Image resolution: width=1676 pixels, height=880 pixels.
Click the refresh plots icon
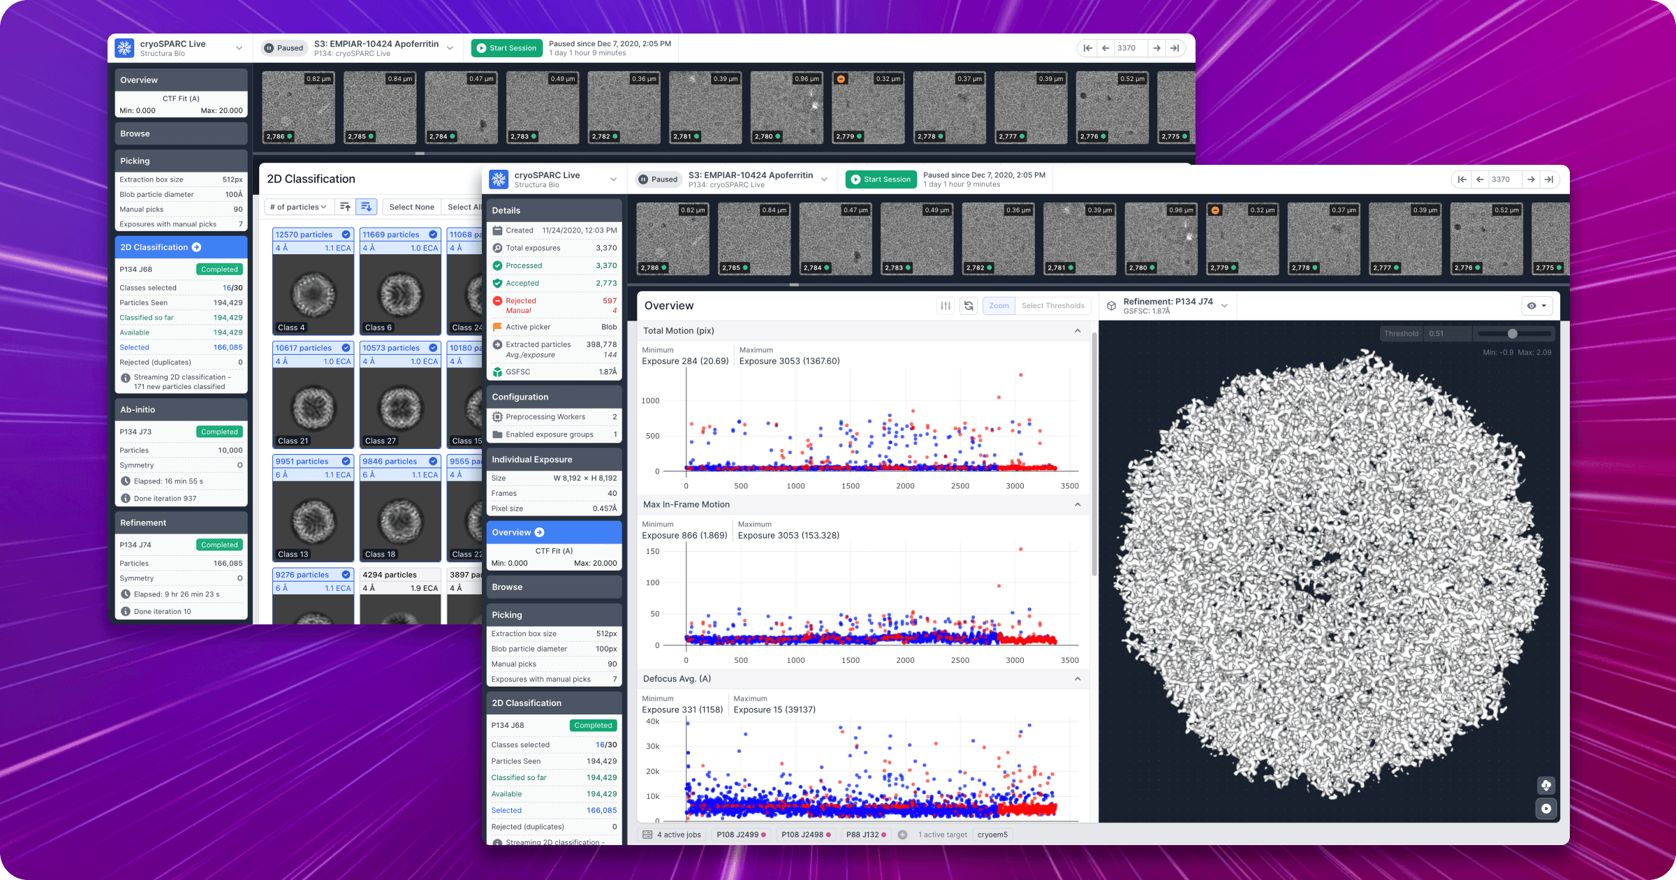pos(969,306)
